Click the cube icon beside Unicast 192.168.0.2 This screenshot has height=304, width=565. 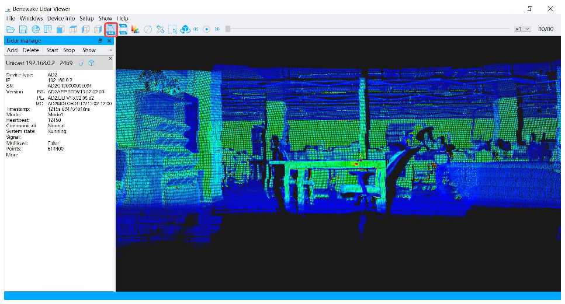click(x=92, y=63)
